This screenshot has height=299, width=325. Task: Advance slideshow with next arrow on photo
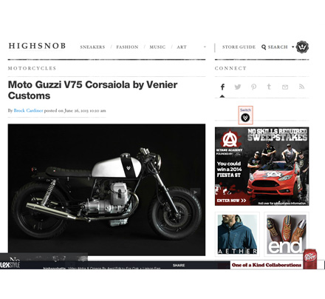[x=196, y=192]
